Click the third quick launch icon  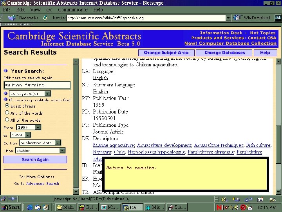coord(46,208)
